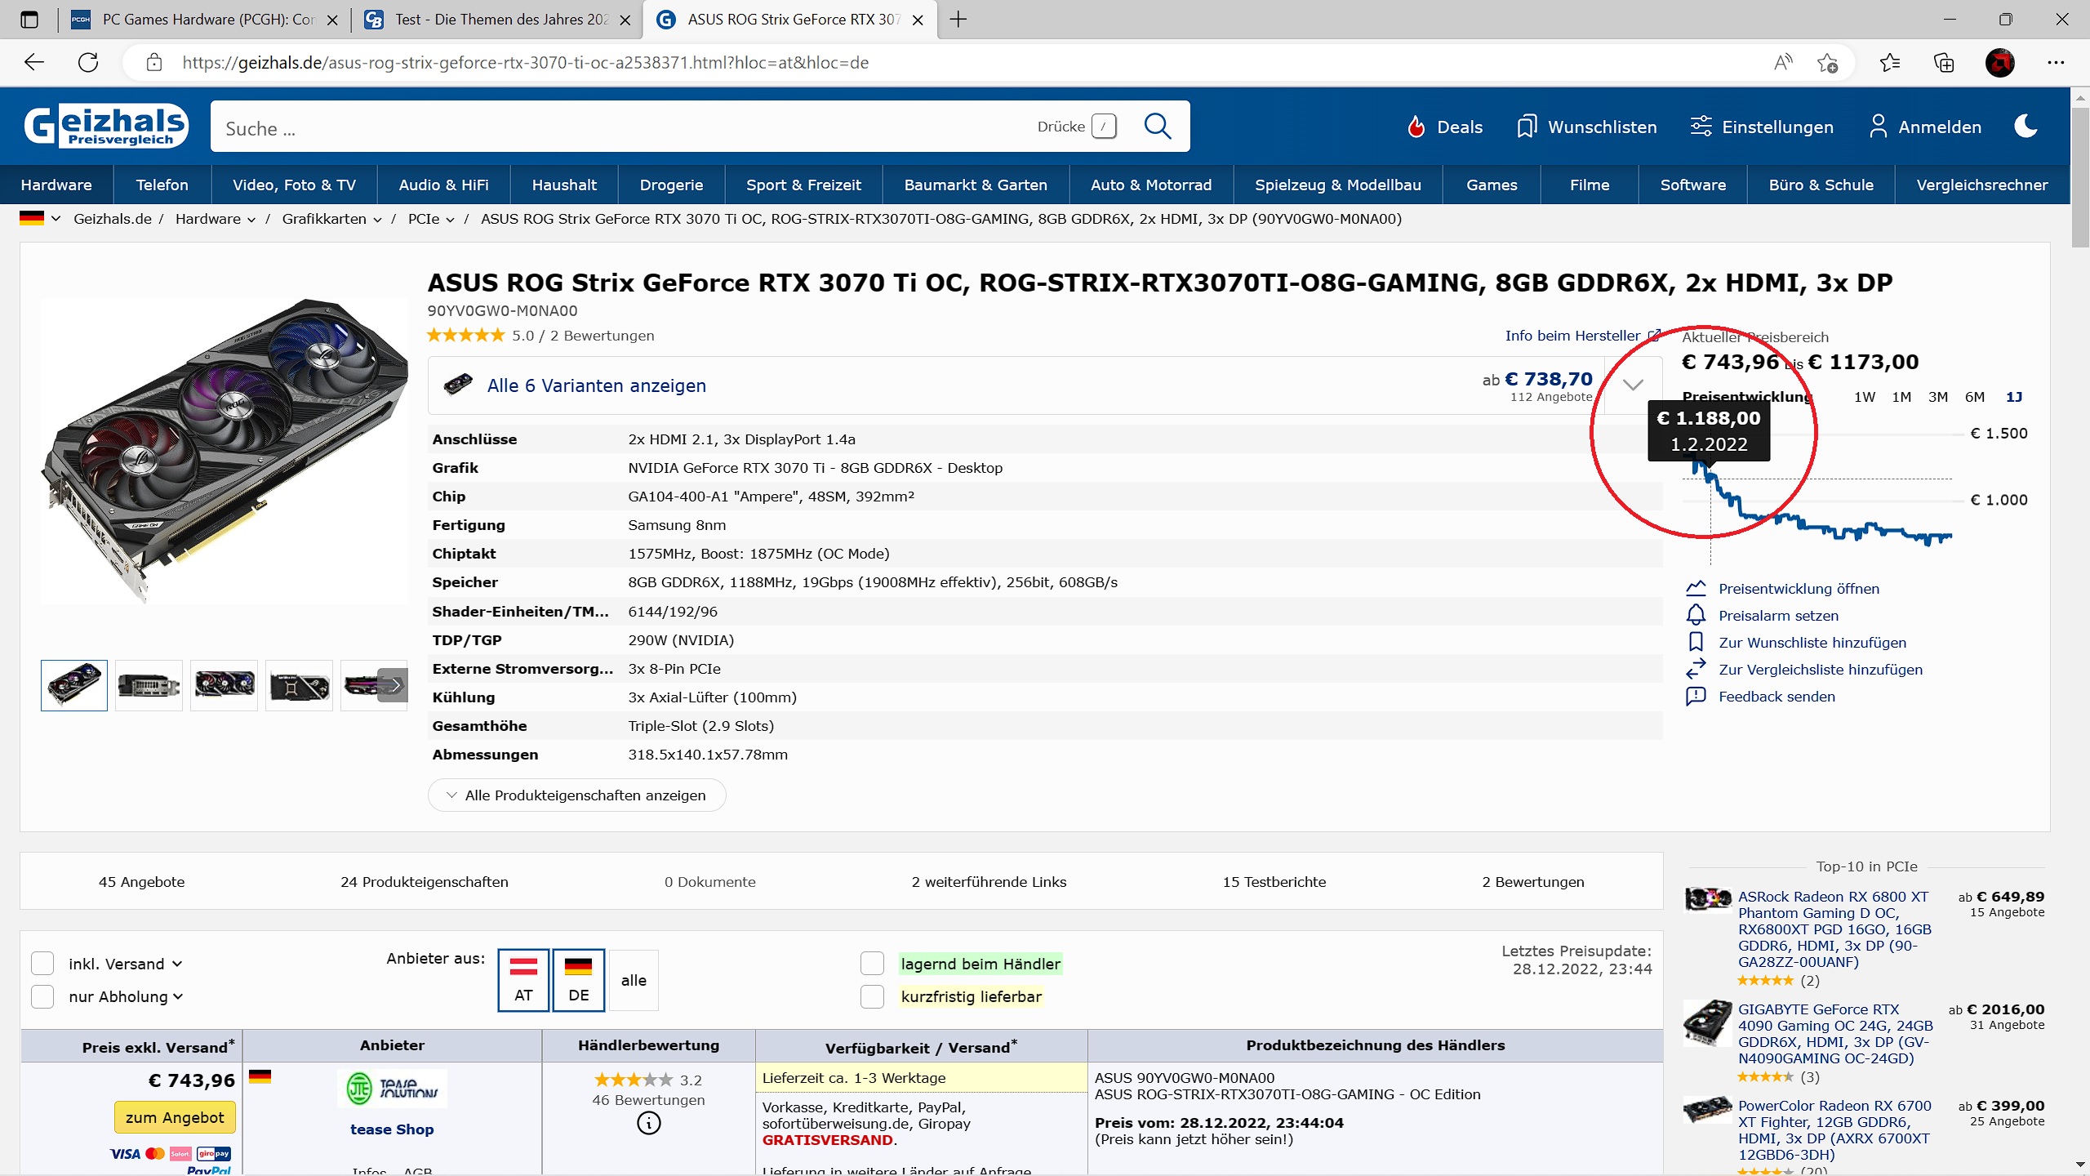
Task: Click Zur Vergleichsliste hinzufügen arrows icon
Action: pyautogui.click(x=1696, y=669)
